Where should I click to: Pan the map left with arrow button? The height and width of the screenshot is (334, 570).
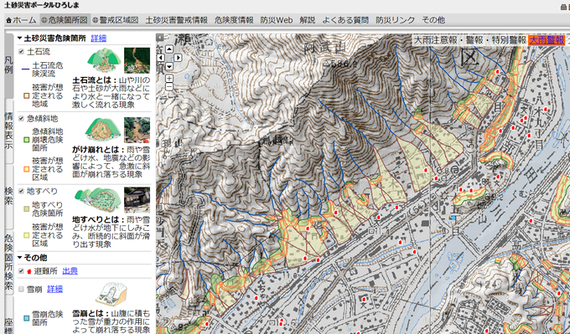pyautogui.click(x=161, y=58)
